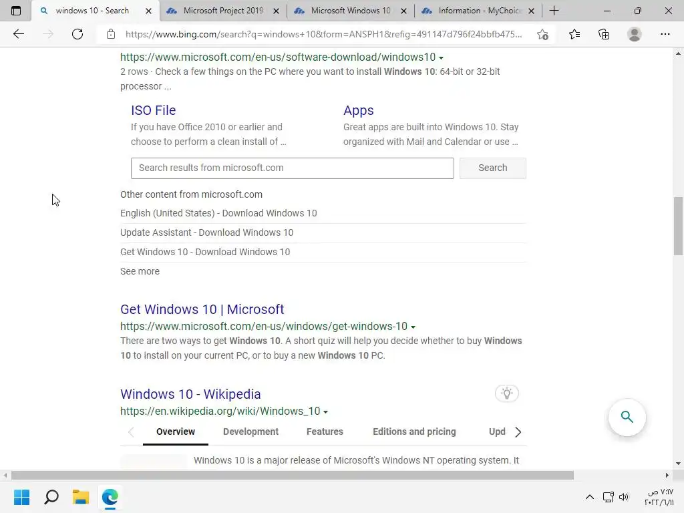Open taskbar Search
The height and width of the screenshot is (513, 684).
point(51,497)
